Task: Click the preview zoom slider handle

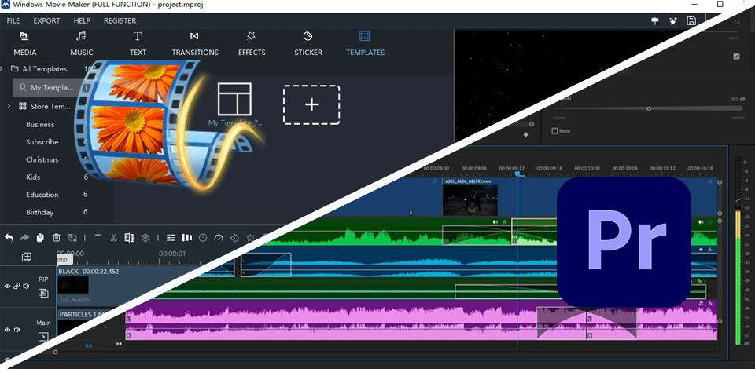Action: (x=531, y=124)
